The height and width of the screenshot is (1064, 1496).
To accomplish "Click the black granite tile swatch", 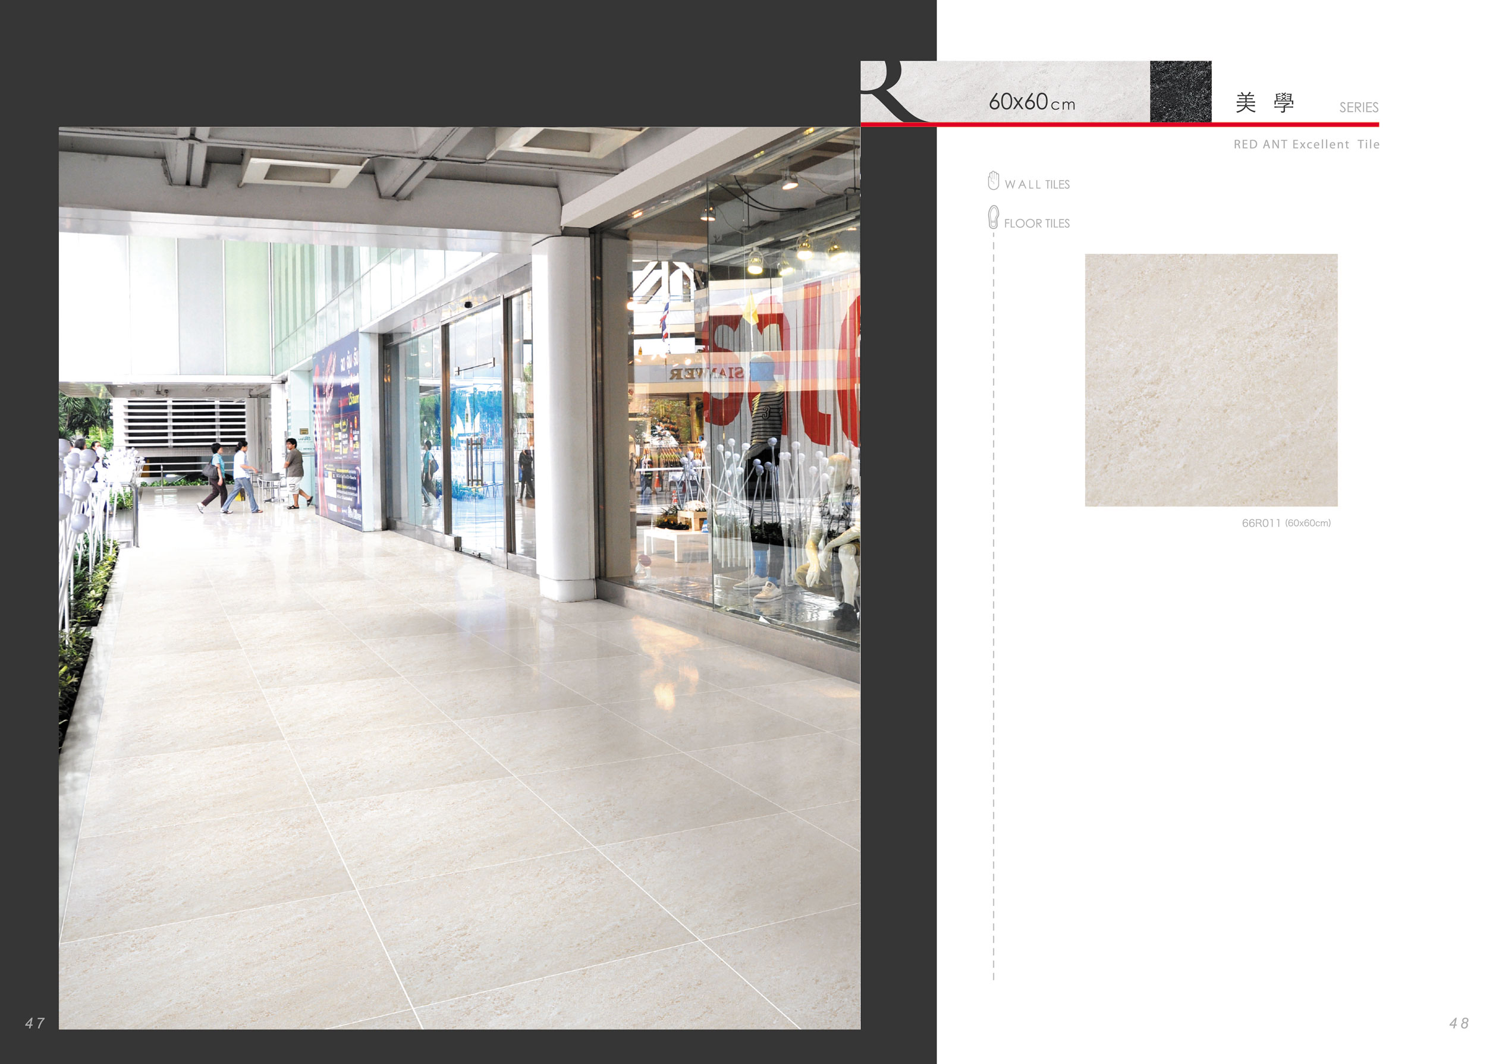I will [1180, 91].
